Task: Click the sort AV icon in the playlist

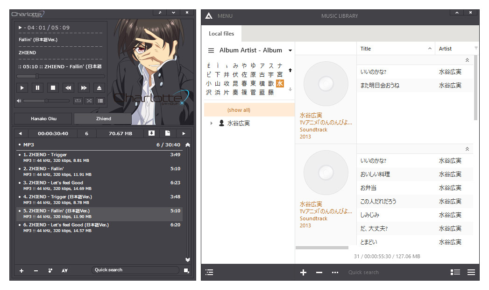Action: [x=64, y=271]
